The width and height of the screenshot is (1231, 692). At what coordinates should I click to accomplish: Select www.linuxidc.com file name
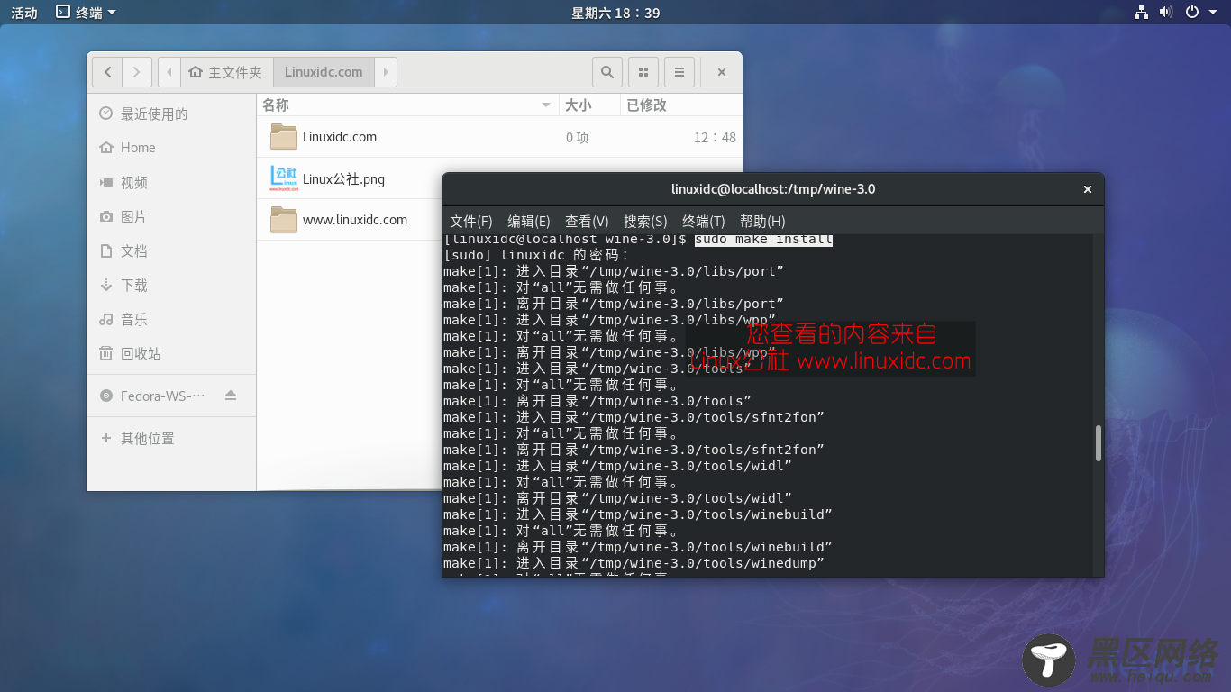[x=355, y=220]
